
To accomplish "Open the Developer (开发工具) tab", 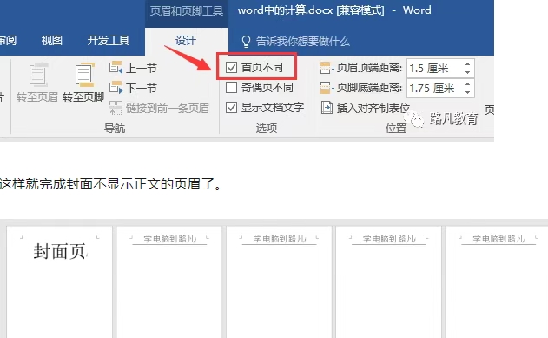I will pos(109,41).
